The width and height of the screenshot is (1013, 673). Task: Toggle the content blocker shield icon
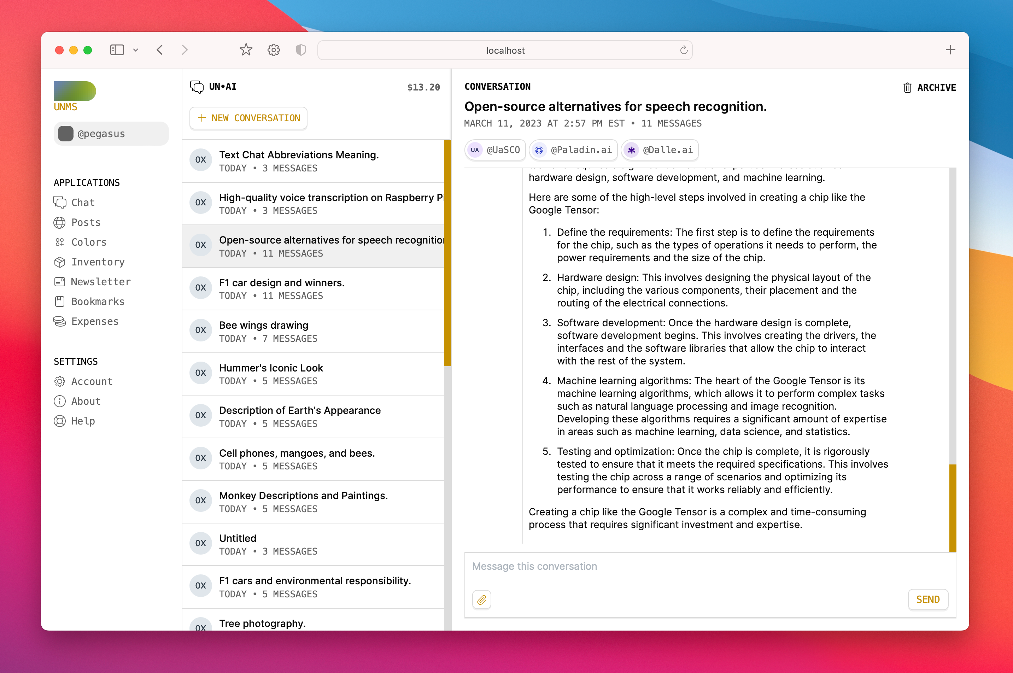(300, 49)
